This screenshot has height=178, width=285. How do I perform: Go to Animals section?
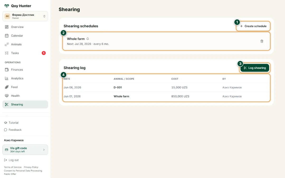25,44
